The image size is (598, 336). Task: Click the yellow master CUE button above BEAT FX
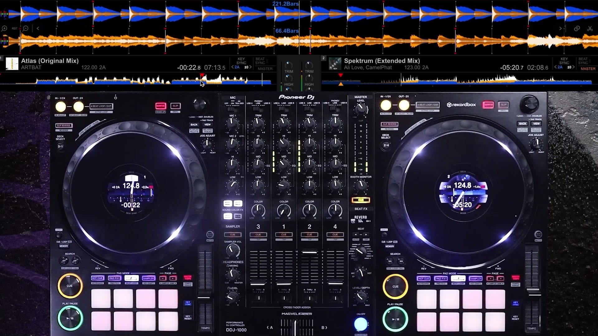(x=361, y=200)
